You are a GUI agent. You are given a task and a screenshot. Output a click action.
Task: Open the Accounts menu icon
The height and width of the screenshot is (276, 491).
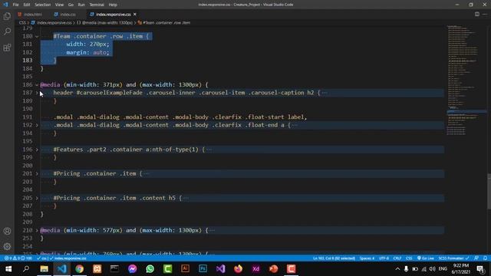7,231
